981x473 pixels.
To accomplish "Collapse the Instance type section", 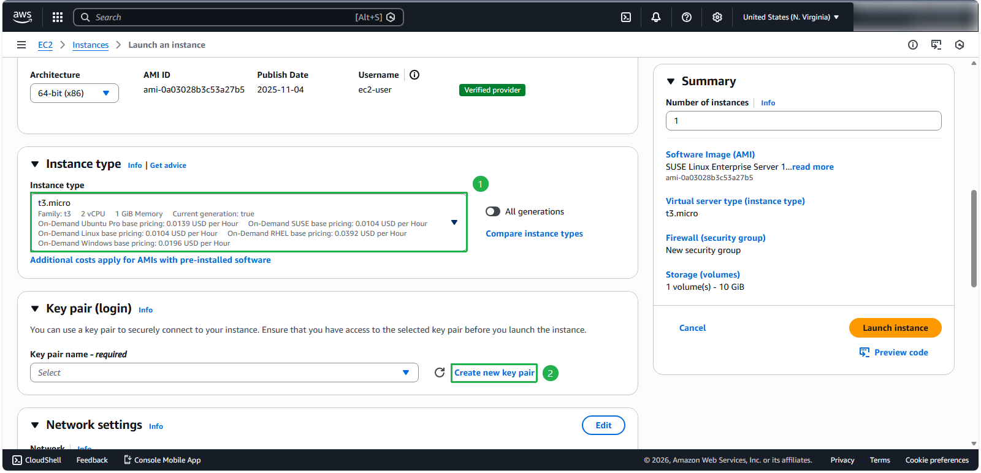I will tap(35, 164).
